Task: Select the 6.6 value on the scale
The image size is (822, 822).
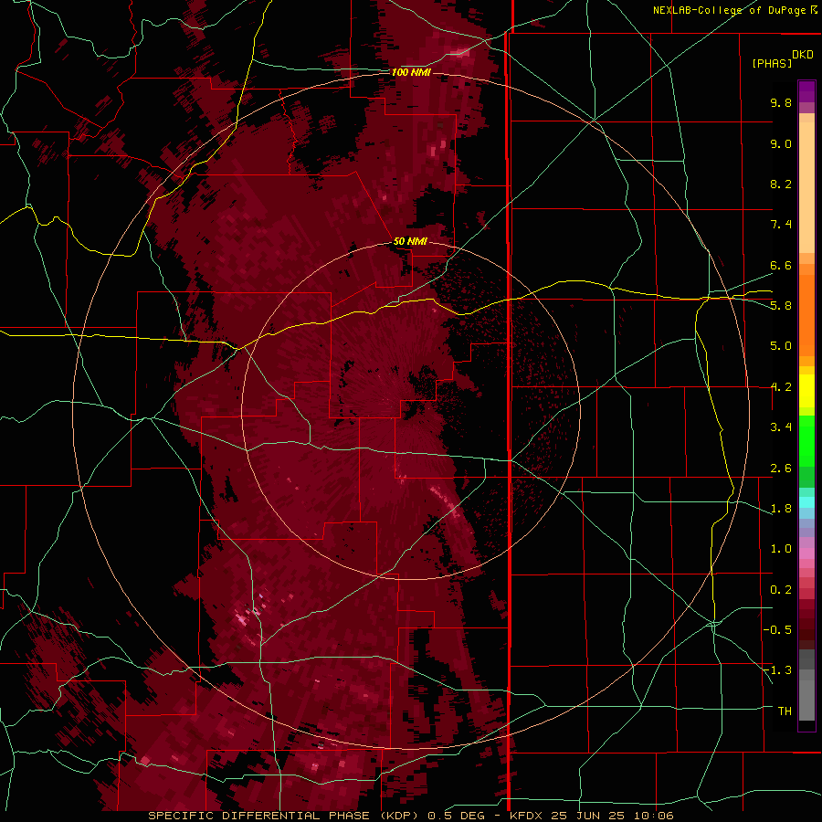Action: (781, 265)
